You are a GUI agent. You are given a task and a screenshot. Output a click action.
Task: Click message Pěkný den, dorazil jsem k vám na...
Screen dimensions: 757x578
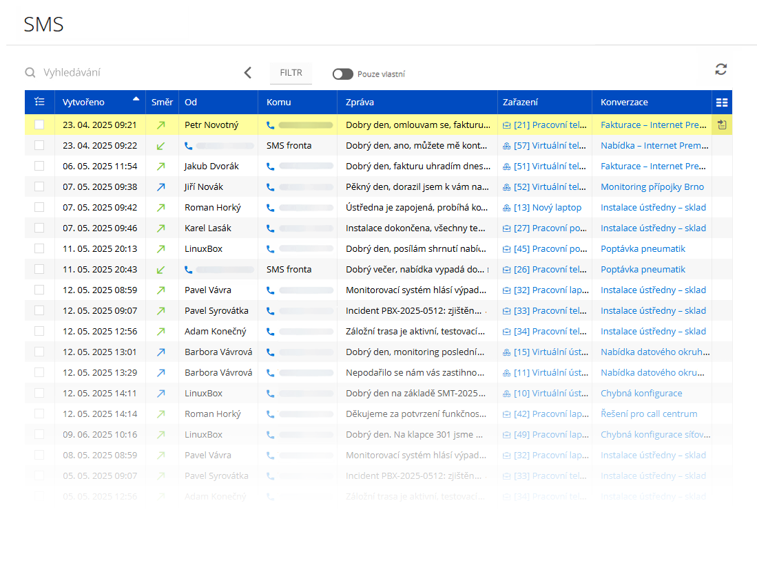point(417,186)
